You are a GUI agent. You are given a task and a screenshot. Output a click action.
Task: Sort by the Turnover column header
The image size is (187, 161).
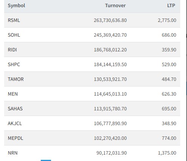115,6
